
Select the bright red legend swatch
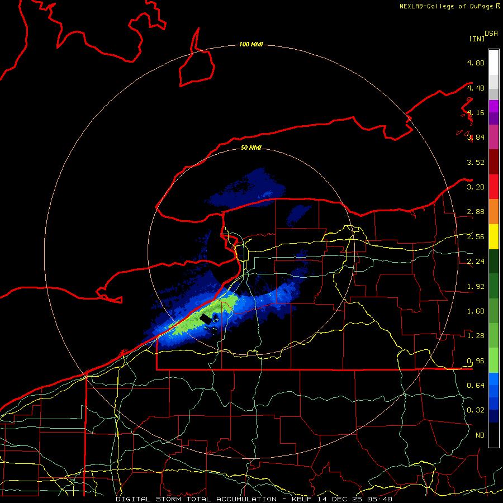(493, 187)
